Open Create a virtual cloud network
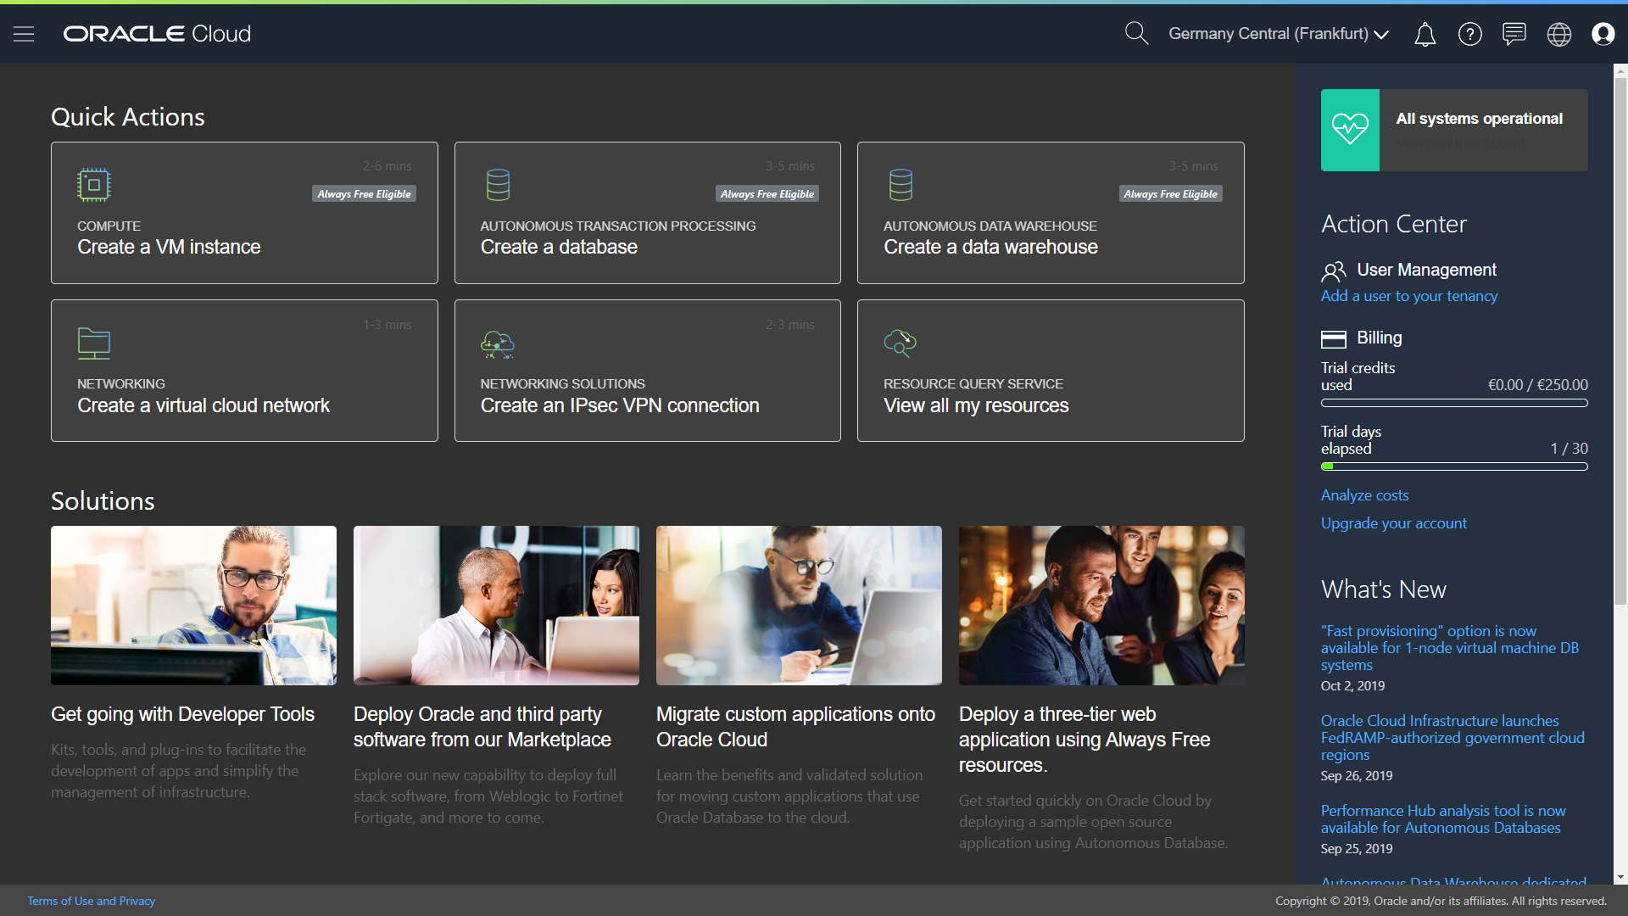This screenshot has width=1628, height=916. (203, 405)
